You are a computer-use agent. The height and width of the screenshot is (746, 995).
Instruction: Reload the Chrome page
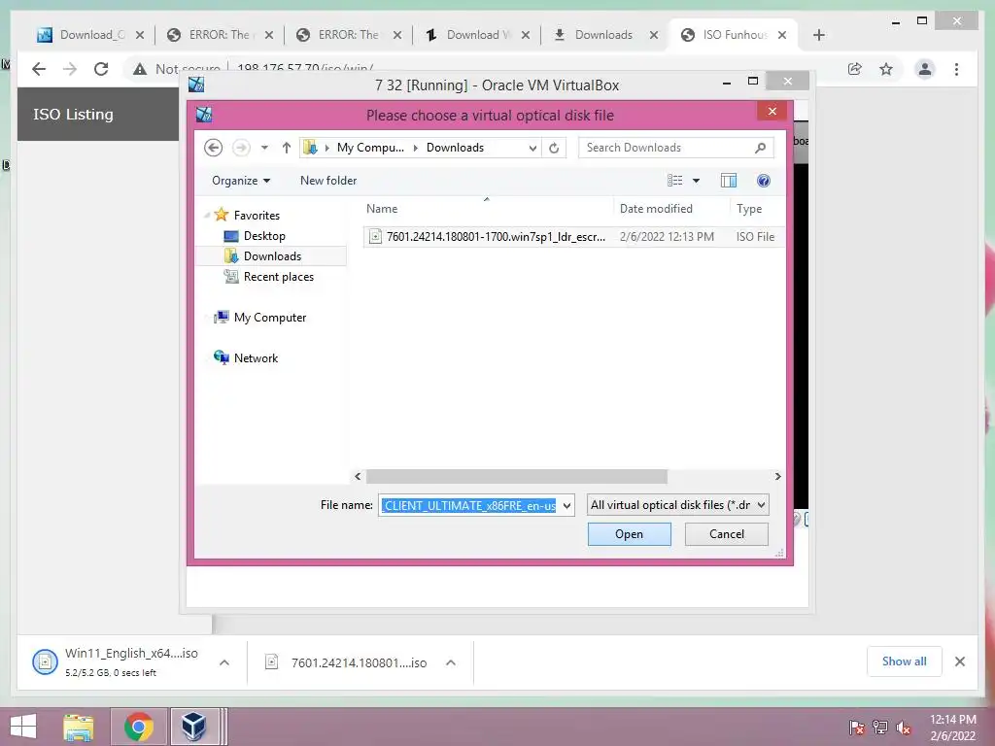pos(101,69)
